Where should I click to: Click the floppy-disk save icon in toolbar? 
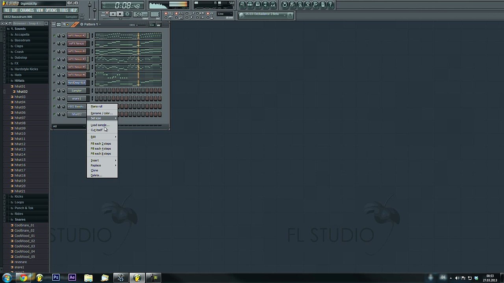coord(292,5)
